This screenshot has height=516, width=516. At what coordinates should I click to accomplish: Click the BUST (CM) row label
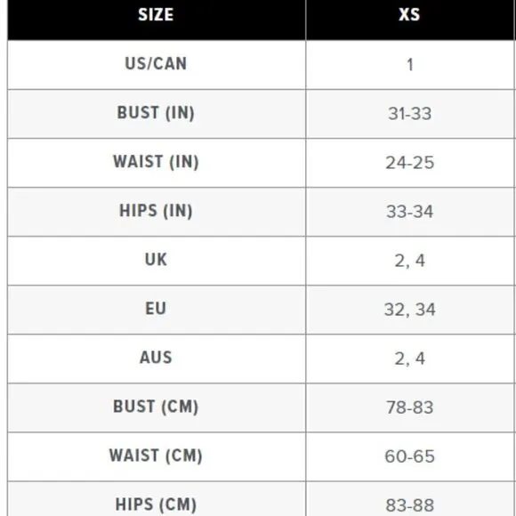pyautogui.click(x=156, y=407)
